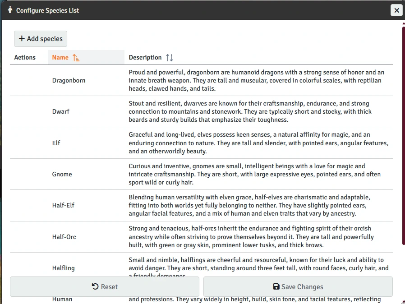Click the Gnome description text

(254, 174)
